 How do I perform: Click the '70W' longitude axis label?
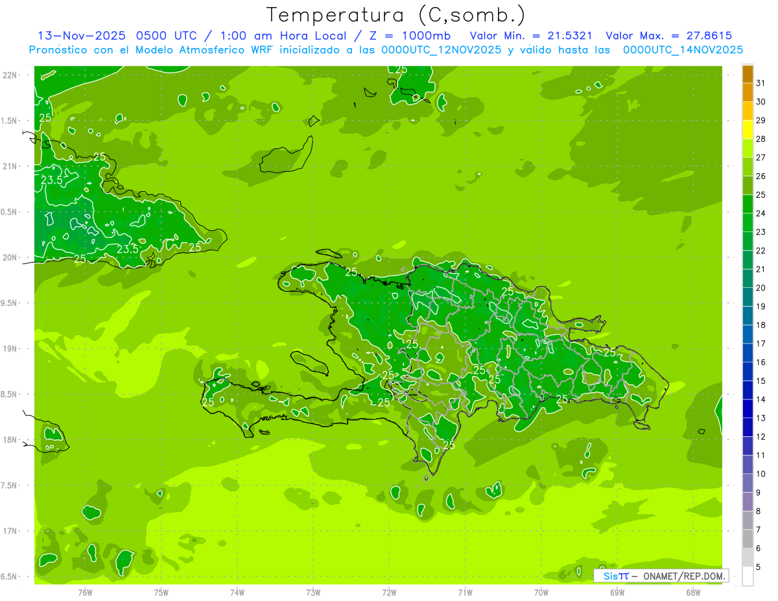[x=541, y=593]
